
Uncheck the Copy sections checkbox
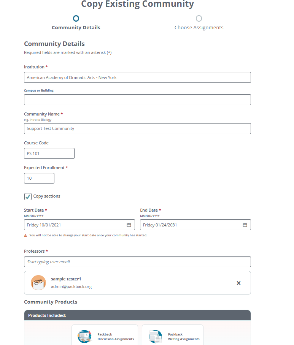28,196
